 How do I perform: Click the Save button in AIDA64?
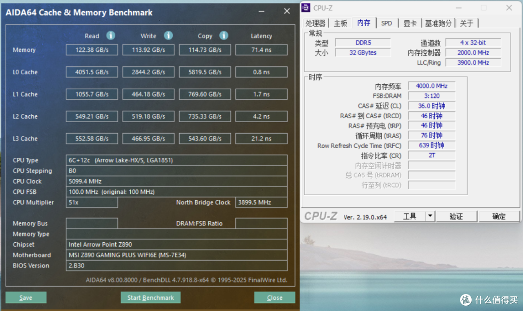(26, 297)
